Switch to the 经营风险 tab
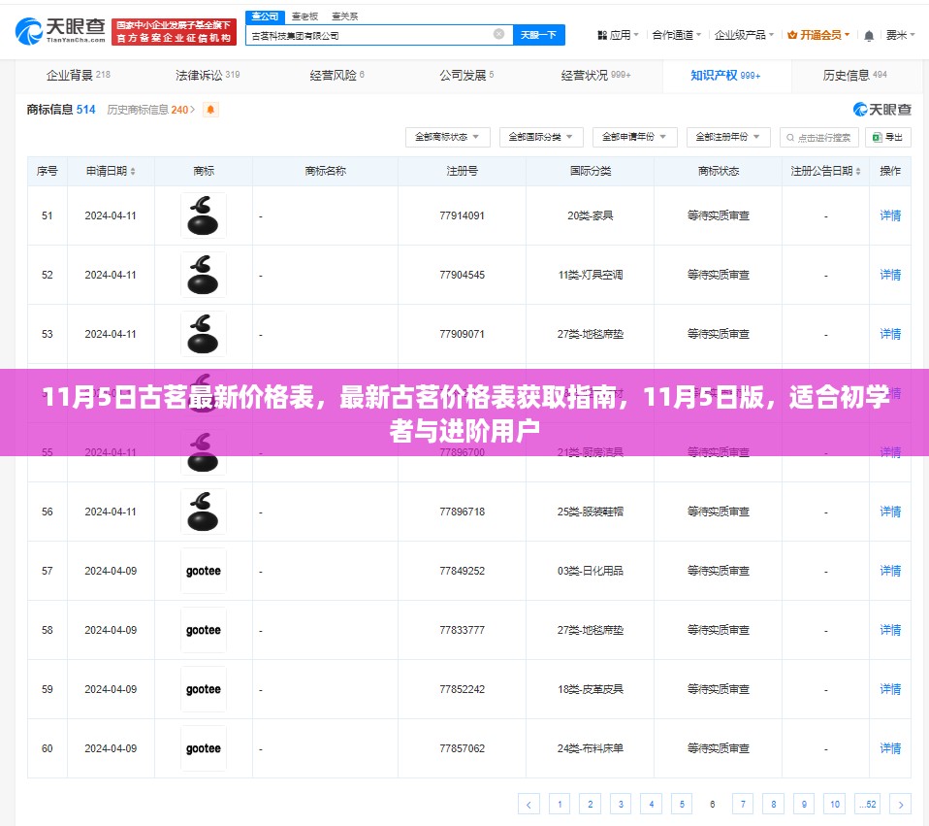This screenshot has height=826, width=929. (336, 75)
